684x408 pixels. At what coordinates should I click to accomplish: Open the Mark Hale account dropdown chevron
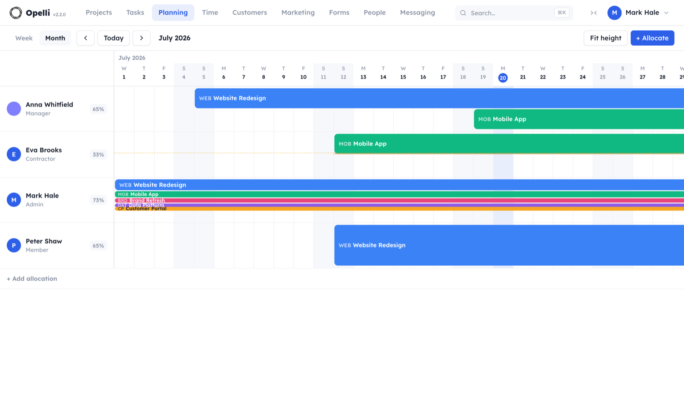pos(666,13)
